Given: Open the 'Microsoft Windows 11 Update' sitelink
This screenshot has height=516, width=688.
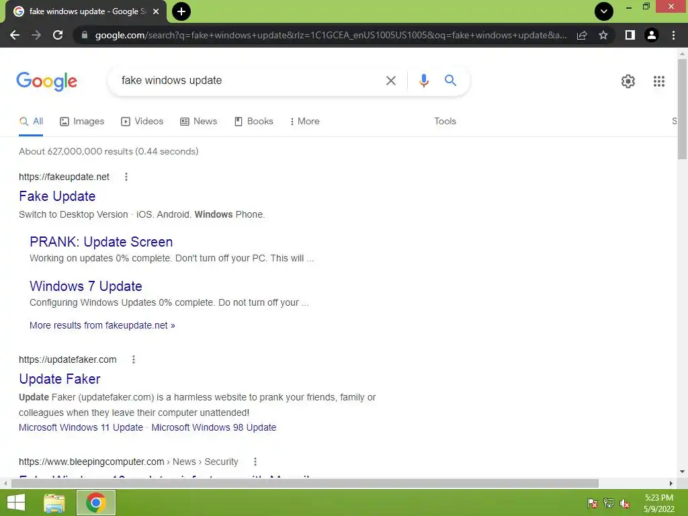Looking at the screenshot, I should pyautogui.click(x=81, y=428).
